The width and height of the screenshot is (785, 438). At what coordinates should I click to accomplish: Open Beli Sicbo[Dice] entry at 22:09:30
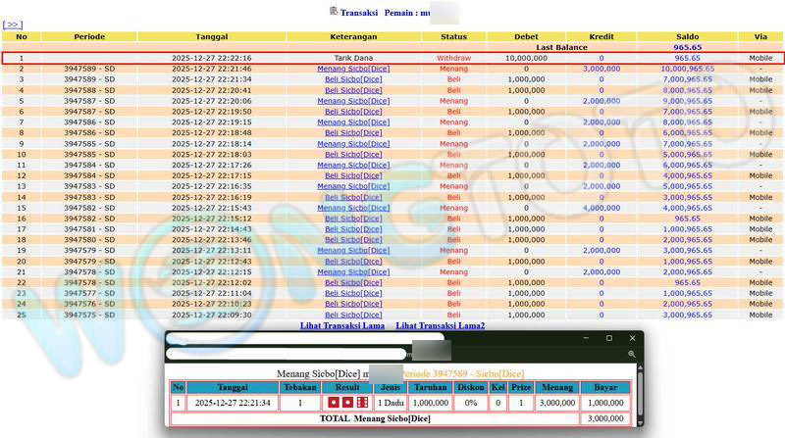(353, 316)
